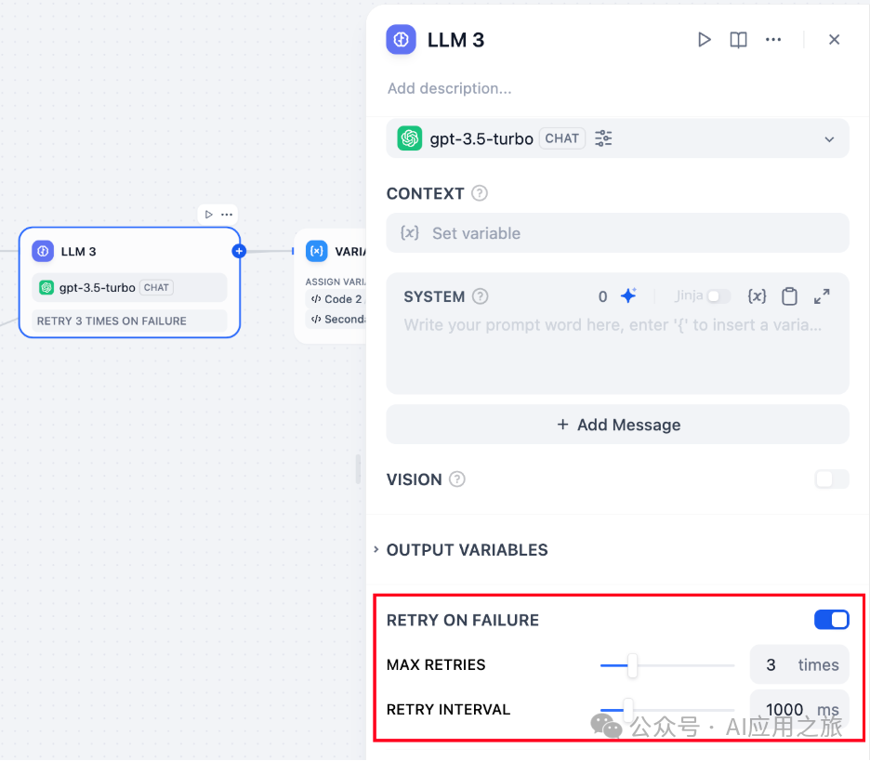
Task: Click the MAX RETRIES slider handle
Action: tap(632, 665)
